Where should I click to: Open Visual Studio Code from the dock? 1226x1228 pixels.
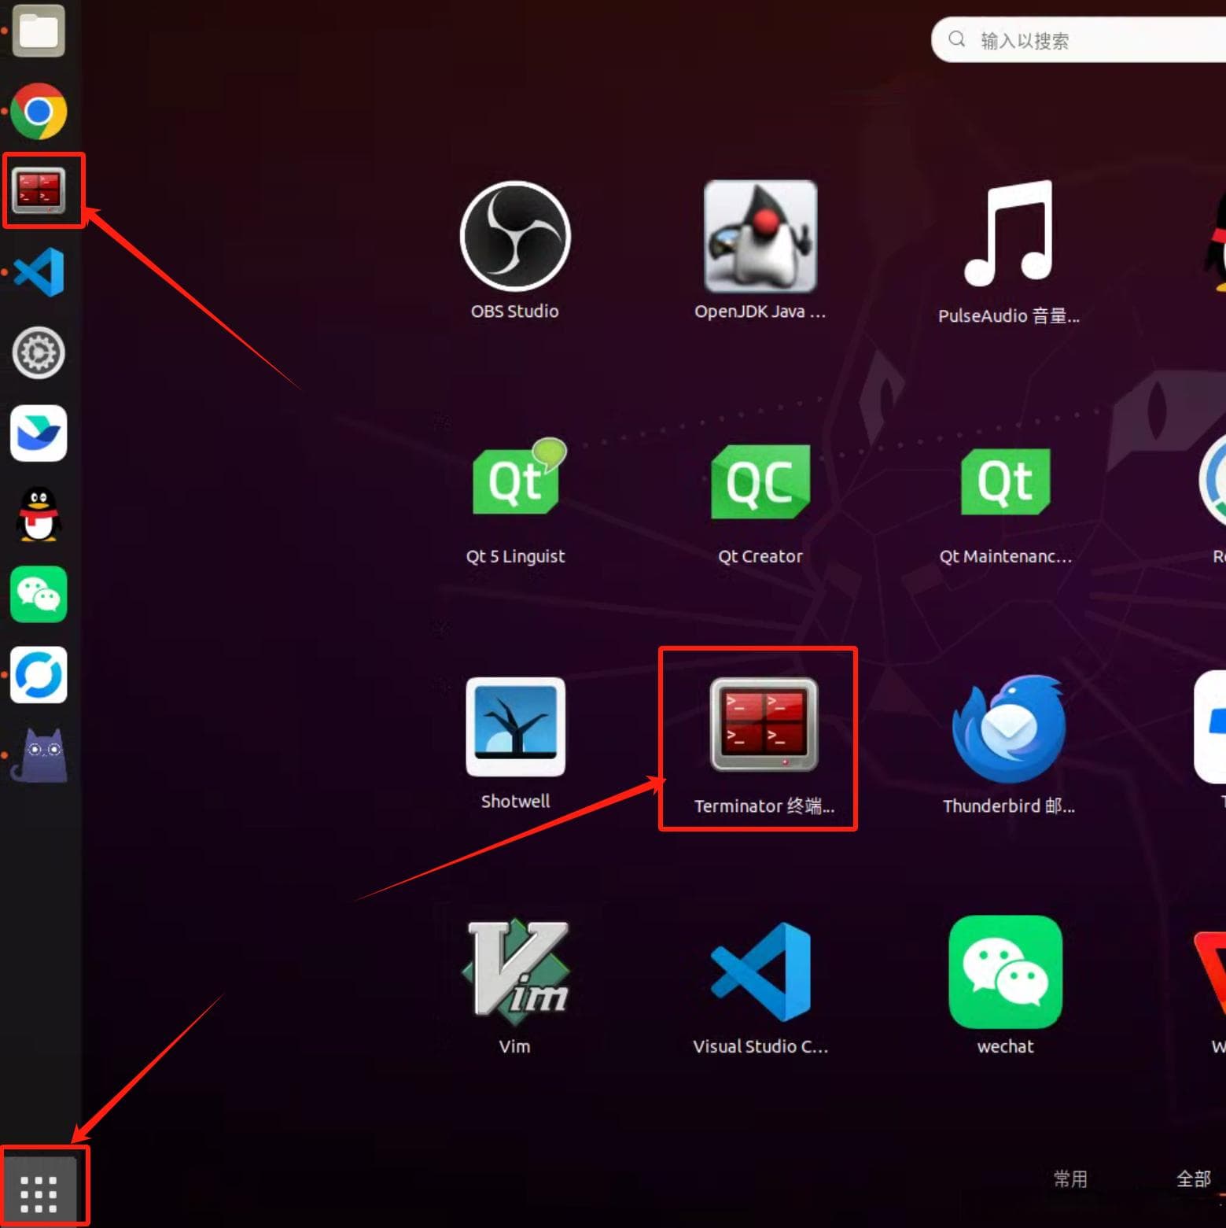pyautogui.click(x=39, y=272)
